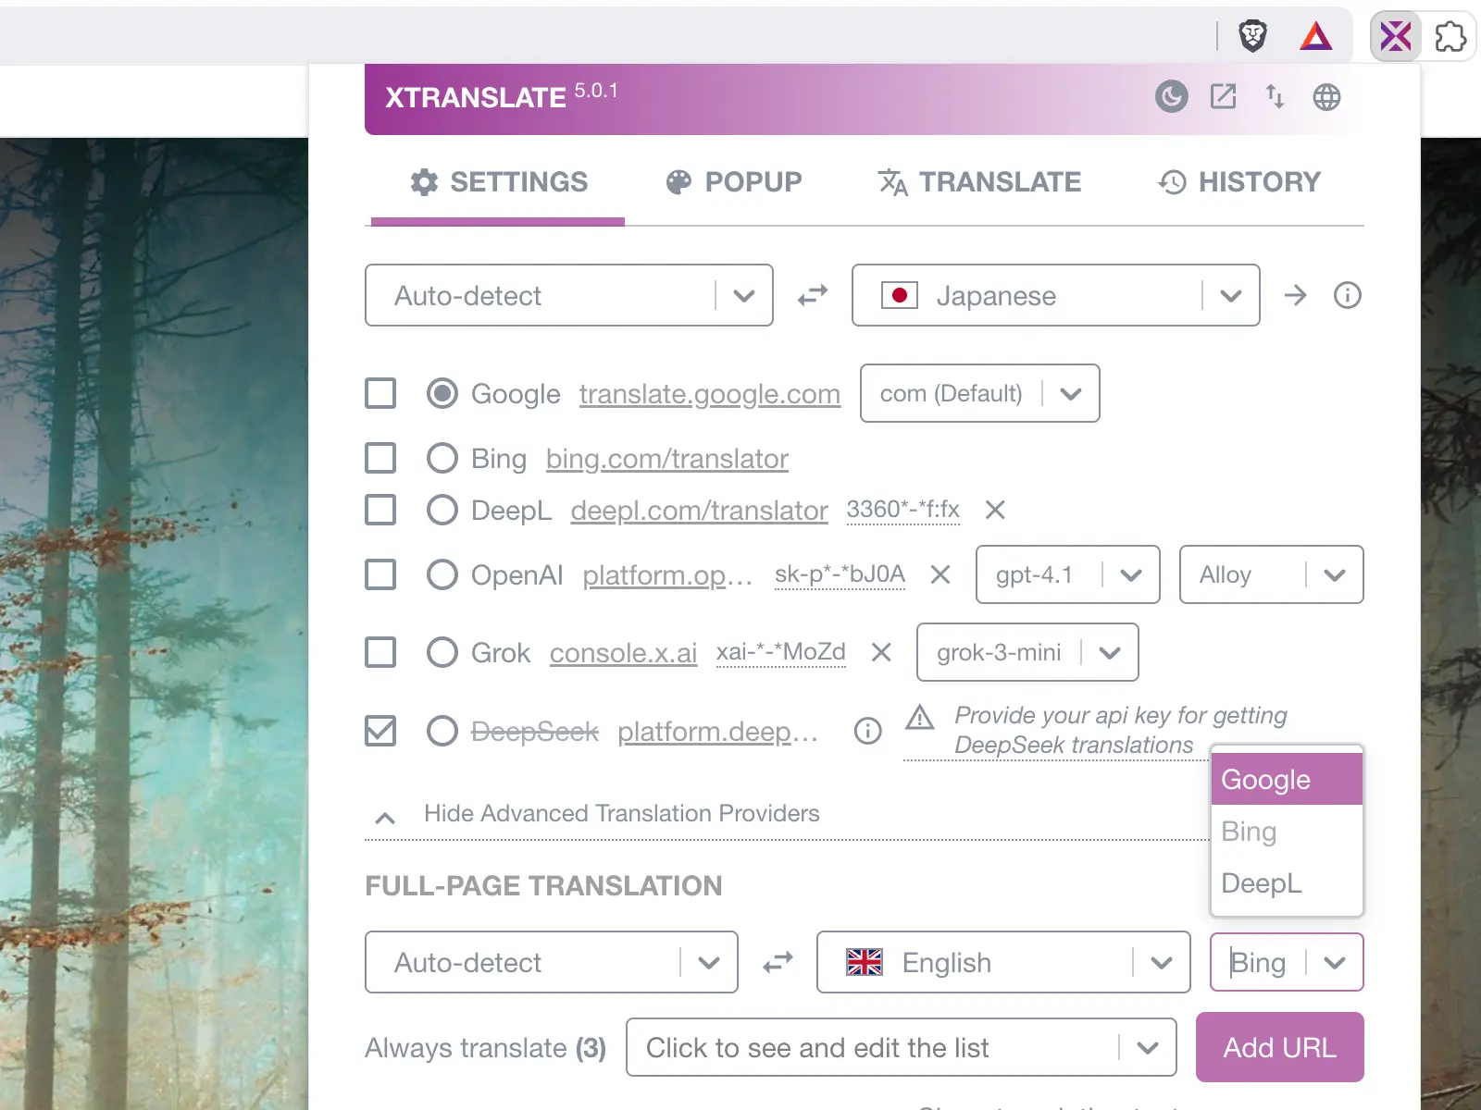Open the browser extensions puzzle icon
Viewport: 1481px width, 1110px height.
pos(1450,37)
